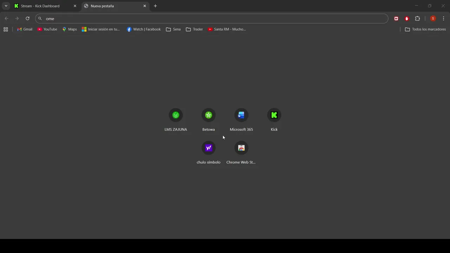450x253 pixels.
Task: Go forward with the forward arrow
Action: pyautogui.click(x=17, y=19)
